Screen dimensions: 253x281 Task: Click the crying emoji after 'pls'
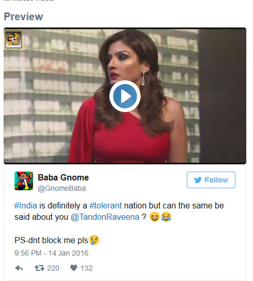94,240
